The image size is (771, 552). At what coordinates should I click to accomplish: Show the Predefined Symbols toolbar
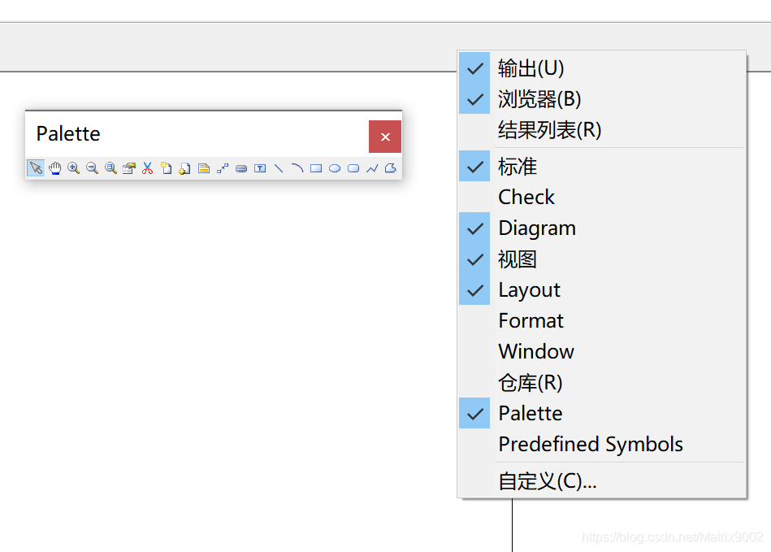coord(602,444)
